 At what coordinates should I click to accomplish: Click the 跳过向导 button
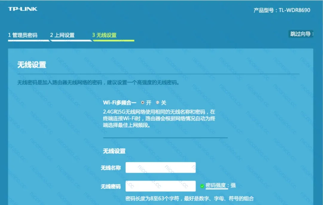point(301,34)
